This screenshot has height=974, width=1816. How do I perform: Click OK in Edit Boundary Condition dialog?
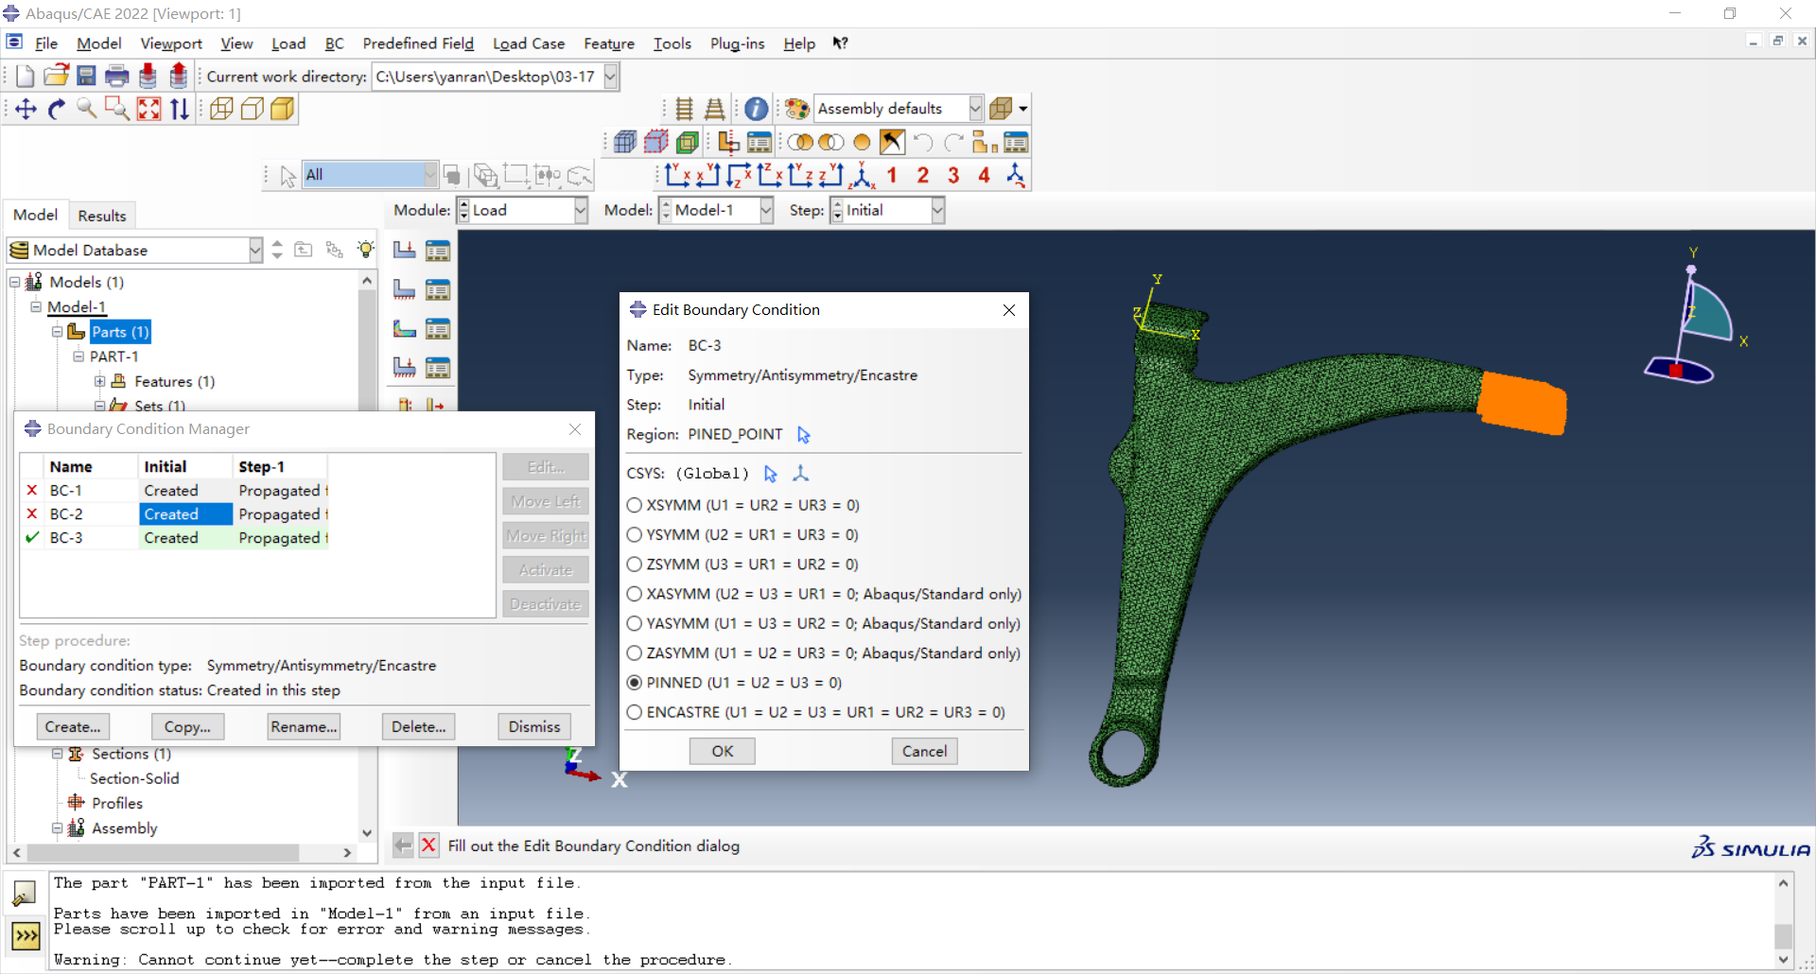pos(723,751)
